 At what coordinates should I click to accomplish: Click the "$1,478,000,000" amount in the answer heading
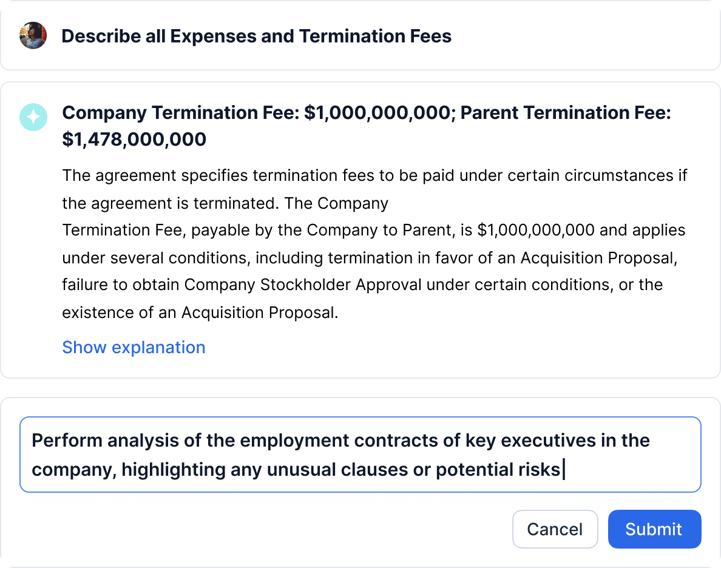[134, 140]
